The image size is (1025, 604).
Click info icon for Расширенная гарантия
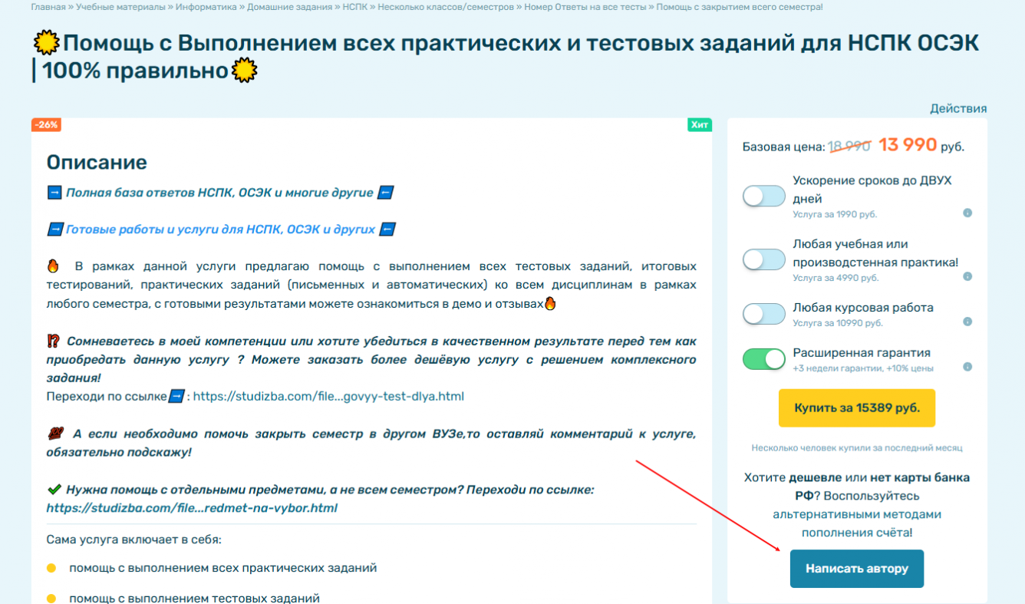pos(967,367)
